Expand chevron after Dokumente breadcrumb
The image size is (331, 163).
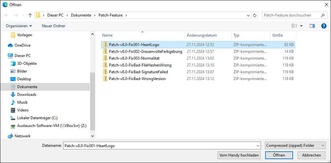[x=95, y=15]
